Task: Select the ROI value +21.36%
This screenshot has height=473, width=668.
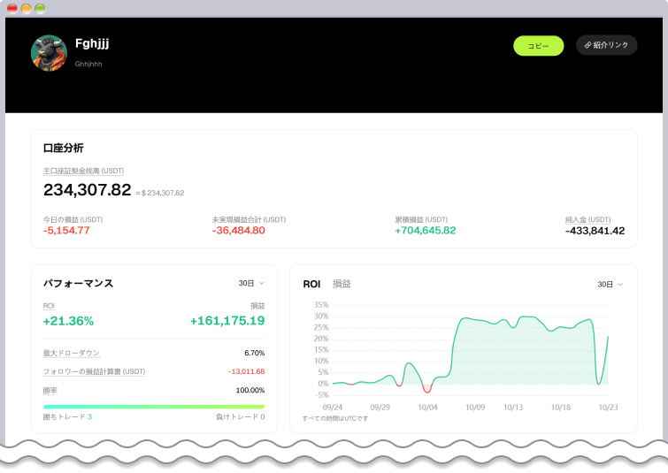Action: (68, 321)
